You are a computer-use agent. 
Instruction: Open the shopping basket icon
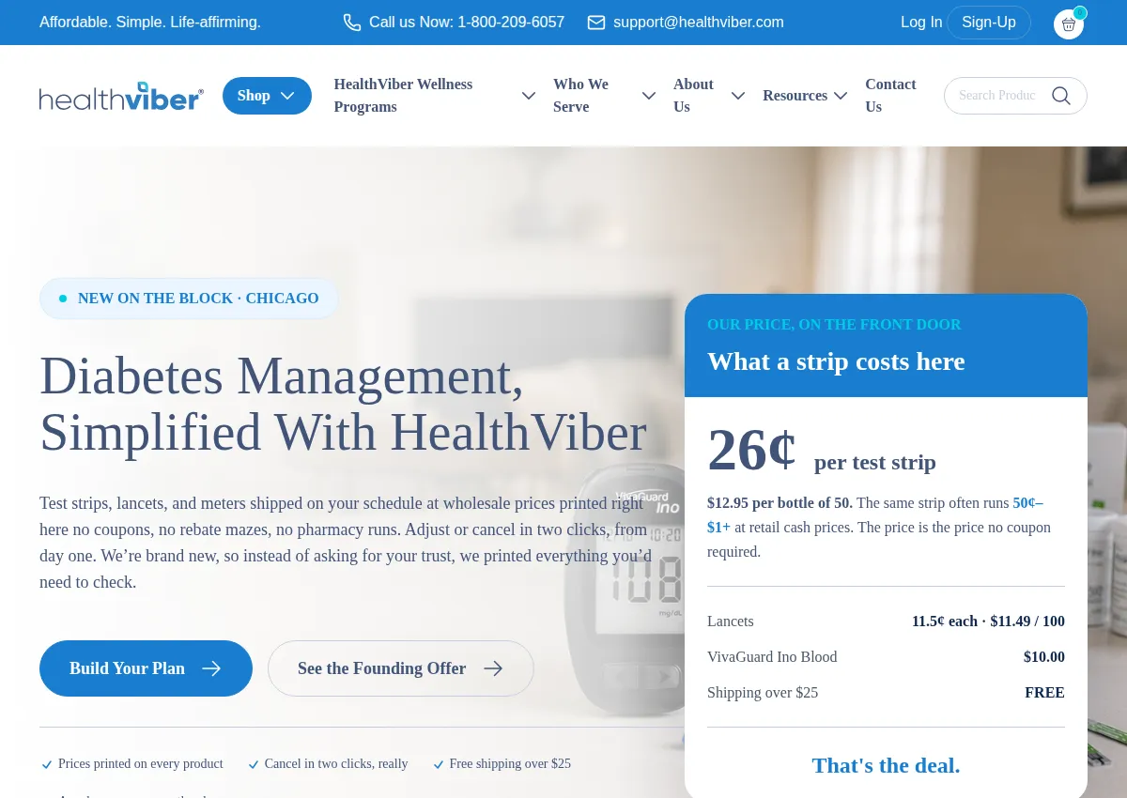click(x=1069, y=24)
